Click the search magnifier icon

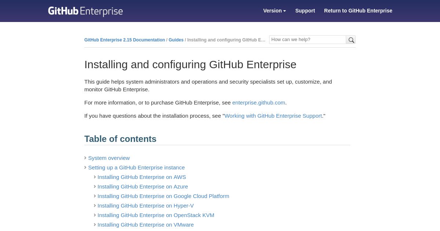351,40
